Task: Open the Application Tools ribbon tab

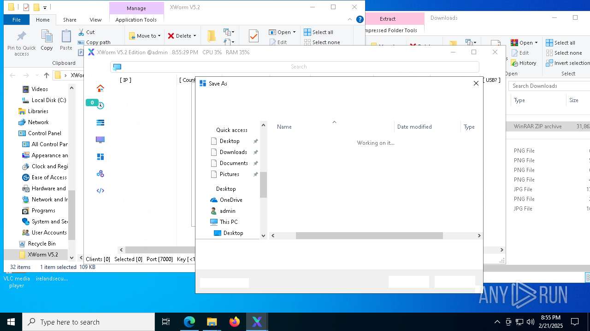Action: click(x=136, y=20)
